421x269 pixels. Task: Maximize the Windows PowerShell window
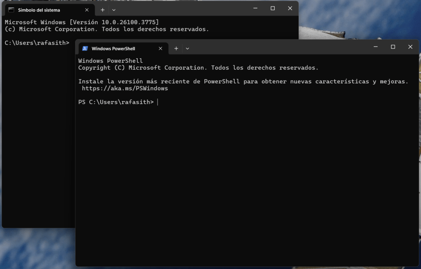point(393,47)
